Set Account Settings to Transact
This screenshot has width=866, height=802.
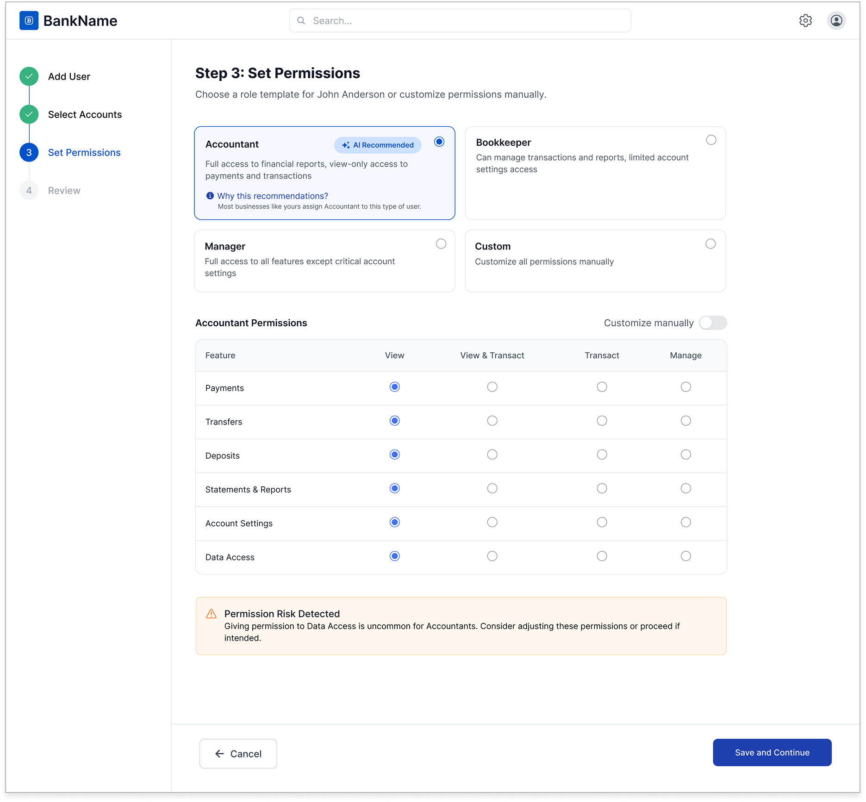coord(602,522)
